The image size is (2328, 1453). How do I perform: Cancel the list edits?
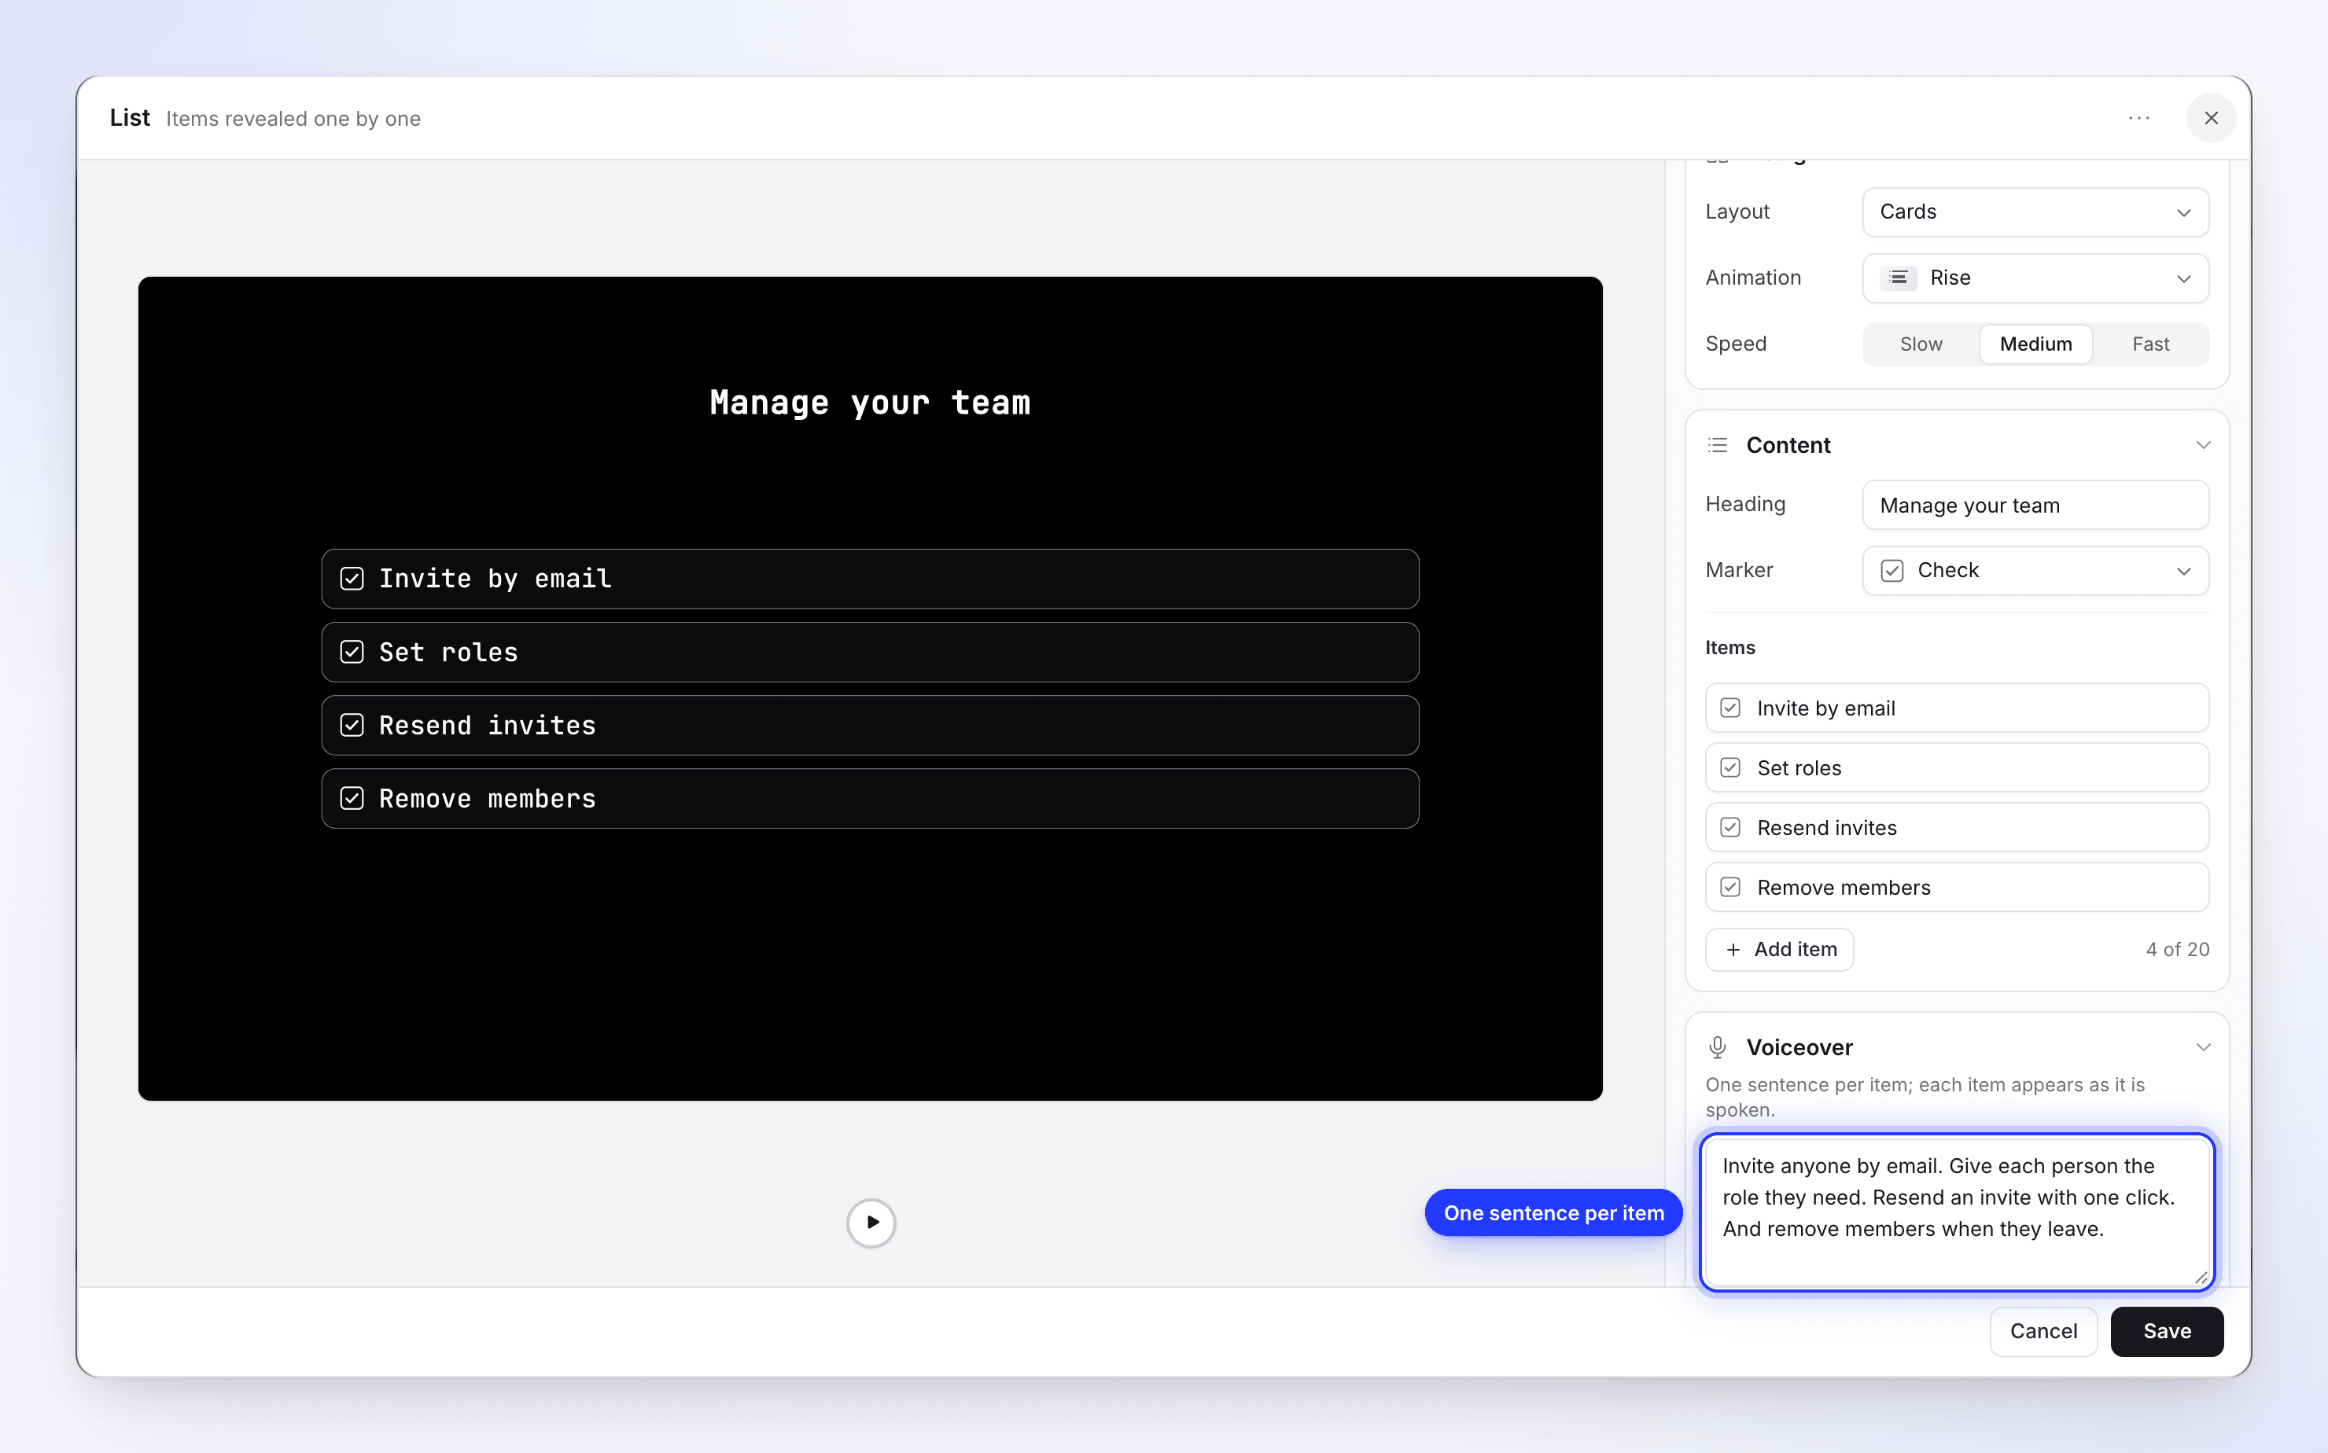2043,1332
